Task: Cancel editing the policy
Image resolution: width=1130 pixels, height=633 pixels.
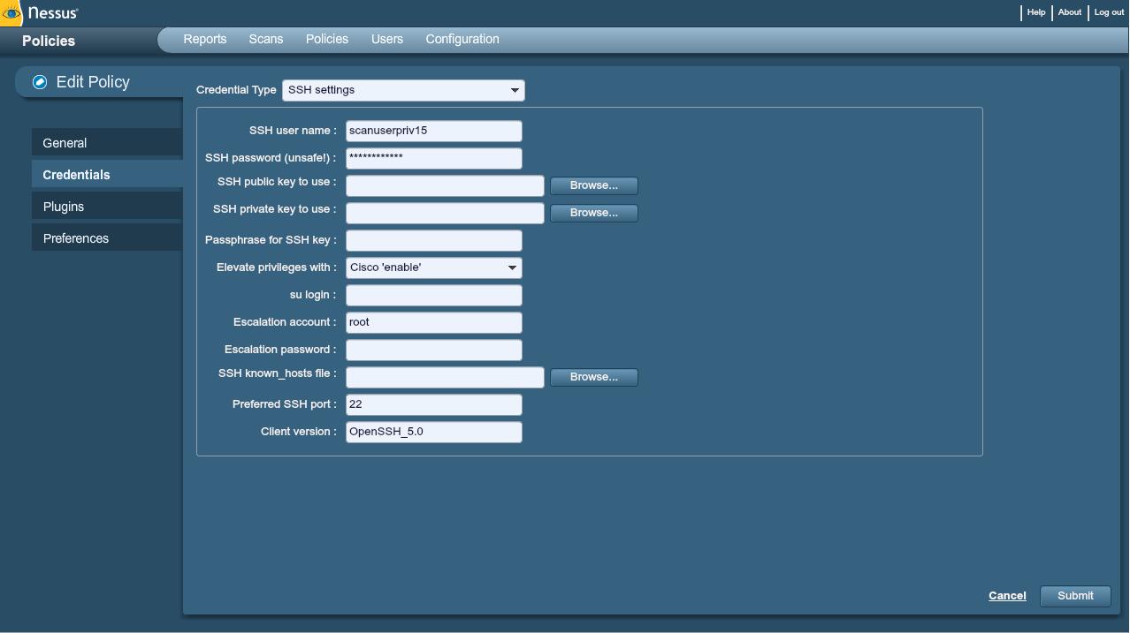Action: click(x=1007, y=596)
